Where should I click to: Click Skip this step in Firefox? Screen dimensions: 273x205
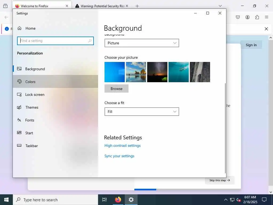[220, 180]
